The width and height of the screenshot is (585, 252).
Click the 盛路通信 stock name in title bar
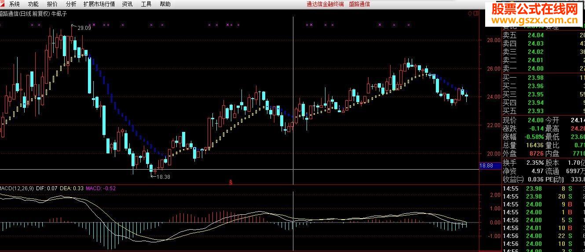pos(359,4)
